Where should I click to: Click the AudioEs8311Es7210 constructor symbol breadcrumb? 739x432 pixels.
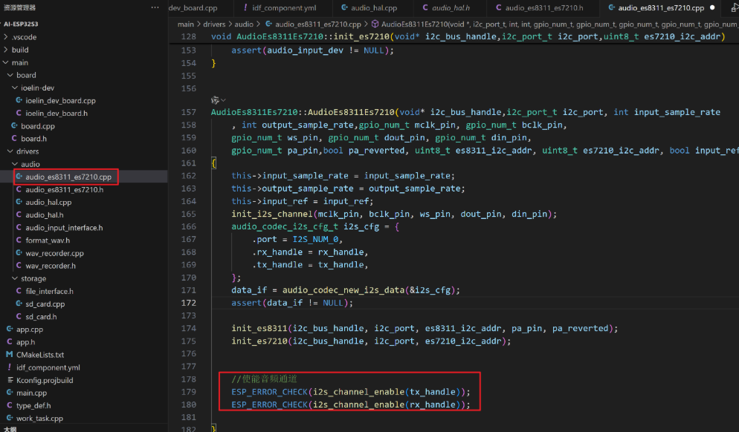pos(554,24)
